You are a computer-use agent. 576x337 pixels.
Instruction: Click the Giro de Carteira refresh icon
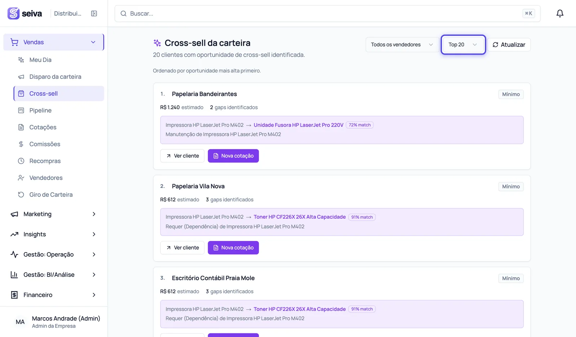tap(21, 195)
